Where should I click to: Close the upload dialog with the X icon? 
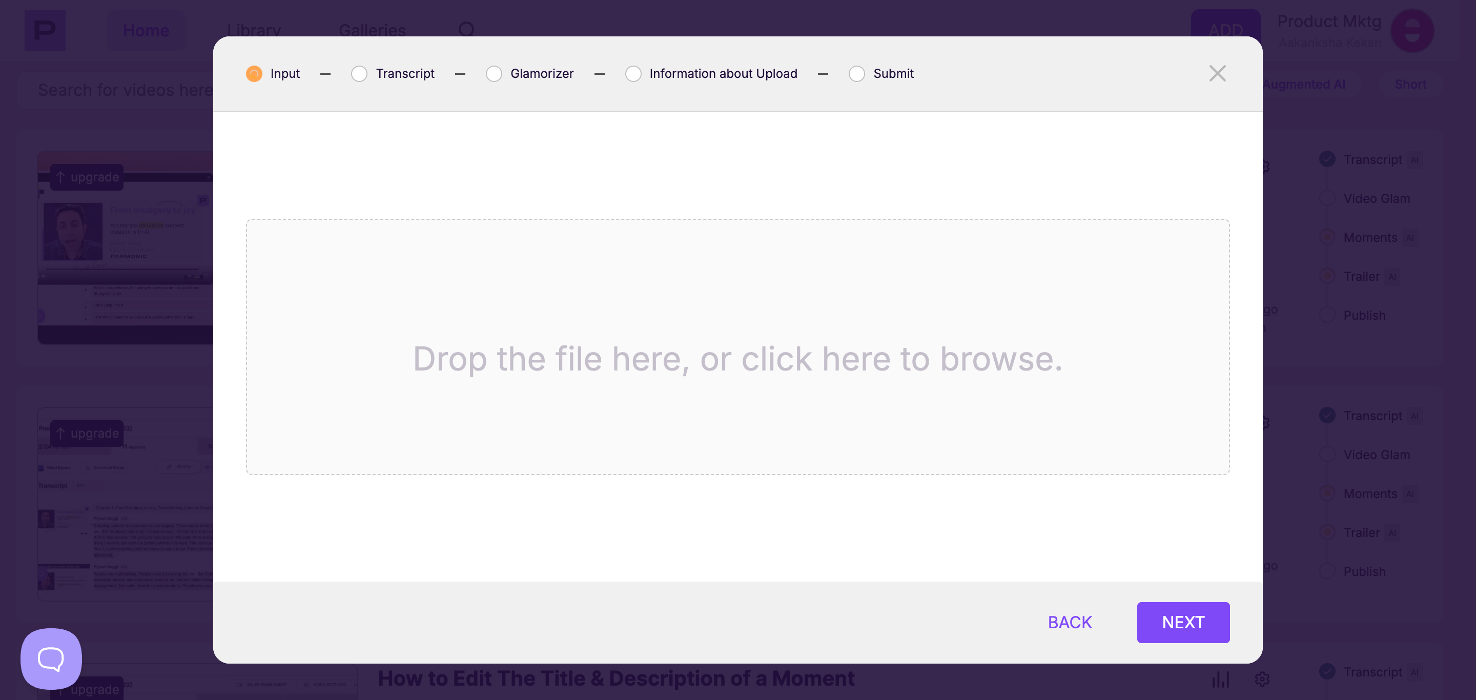1217,73
